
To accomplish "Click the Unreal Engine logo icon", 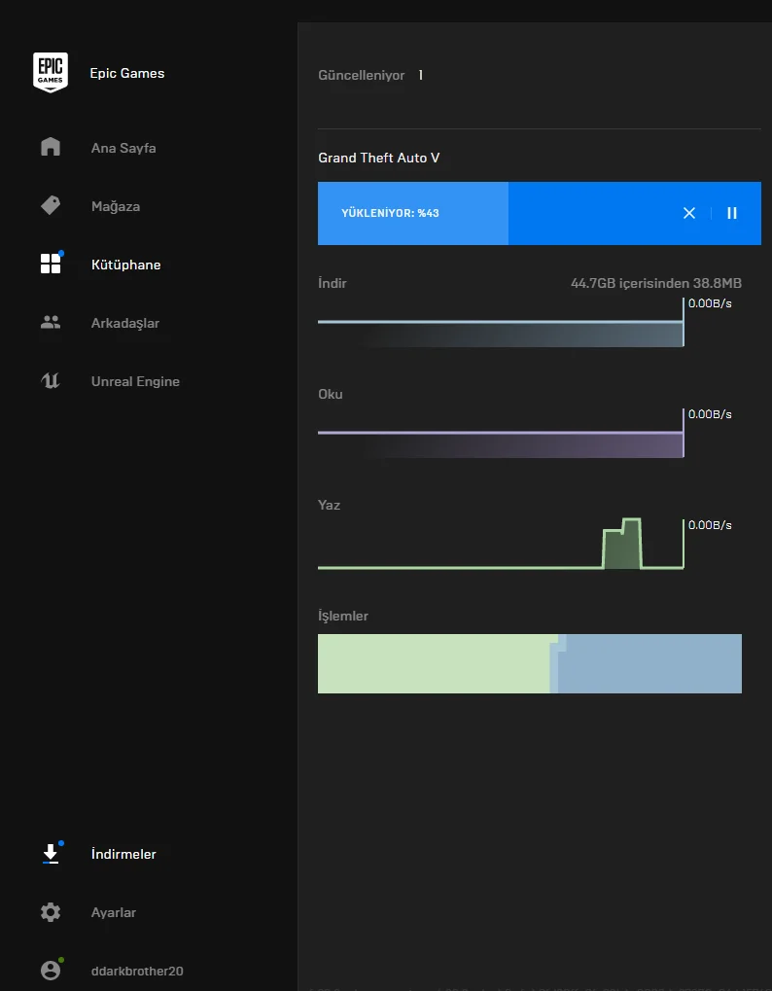I will point(51,381).
